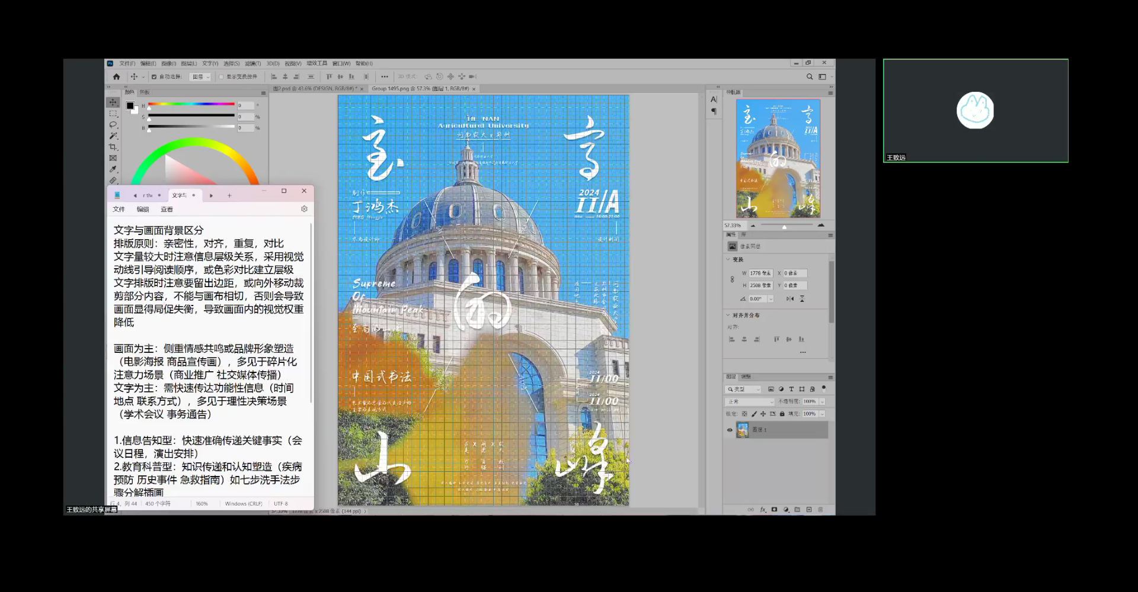
Task: Delete layer trash icon
Action: tap(821, 509)
